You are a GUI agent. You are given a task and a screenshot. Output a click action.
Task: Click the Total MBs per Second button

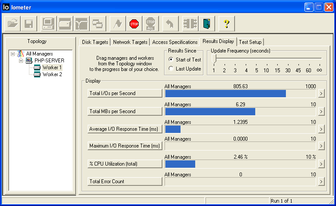[x=125, y=111]
